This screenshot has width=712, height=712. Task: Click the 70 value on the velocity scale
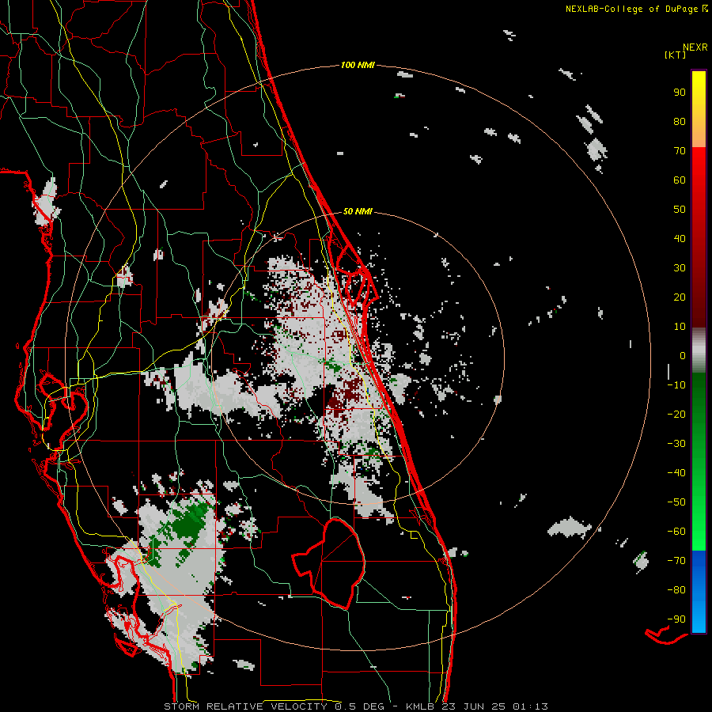click(680, 151)
